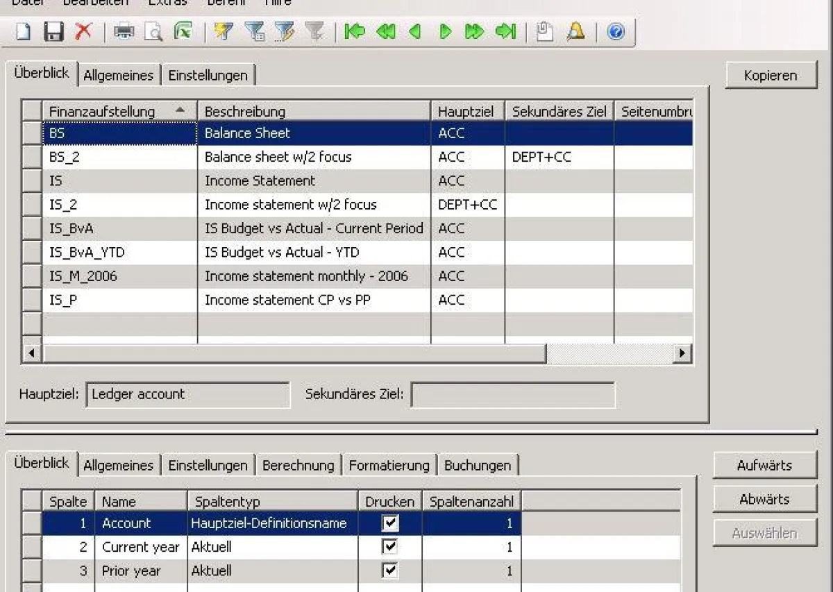Screen dimensions: 833x592
Task: Go to last record with green arrow
Action: [x=506, y=32]
